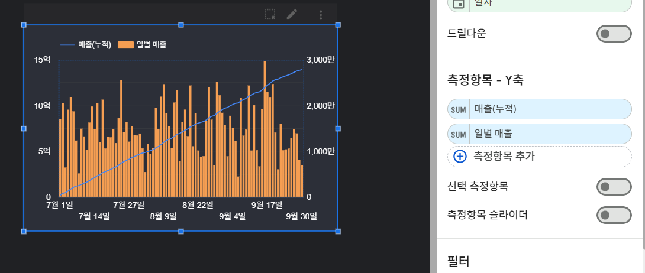
Task: Click the 측정항목 - Y축 heading
Action: pos(485,80)
